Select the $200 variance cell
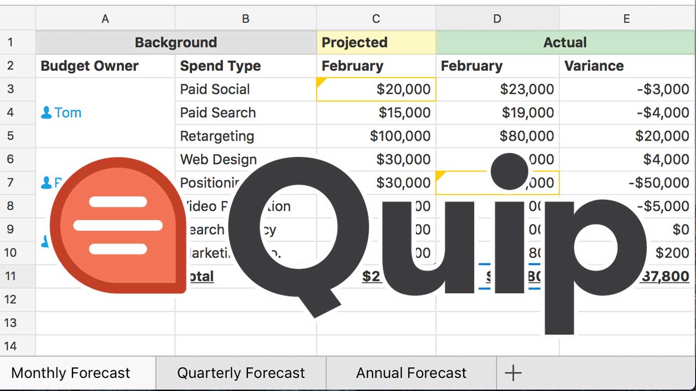Viewport: 696px width, 391px height. (x=627, y=253)
